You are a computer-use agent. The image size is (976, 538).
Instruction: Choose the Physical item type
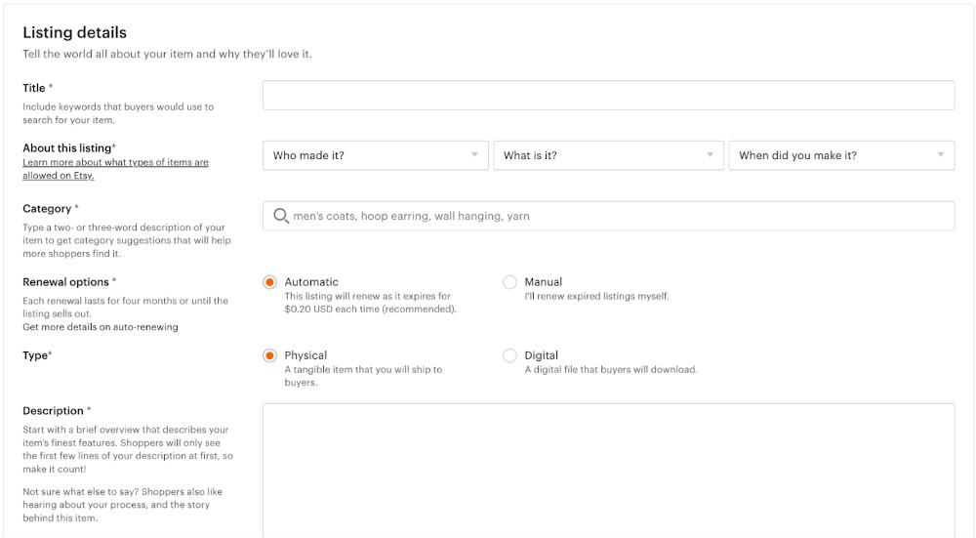pyautogui.click(x=269, y=355)
